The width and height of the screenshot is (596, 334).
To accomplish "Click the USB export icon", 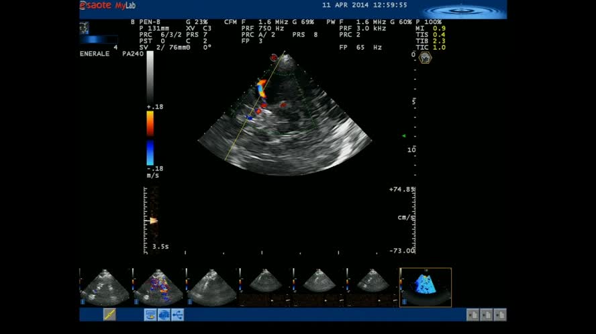I will [x=177, y=314].
